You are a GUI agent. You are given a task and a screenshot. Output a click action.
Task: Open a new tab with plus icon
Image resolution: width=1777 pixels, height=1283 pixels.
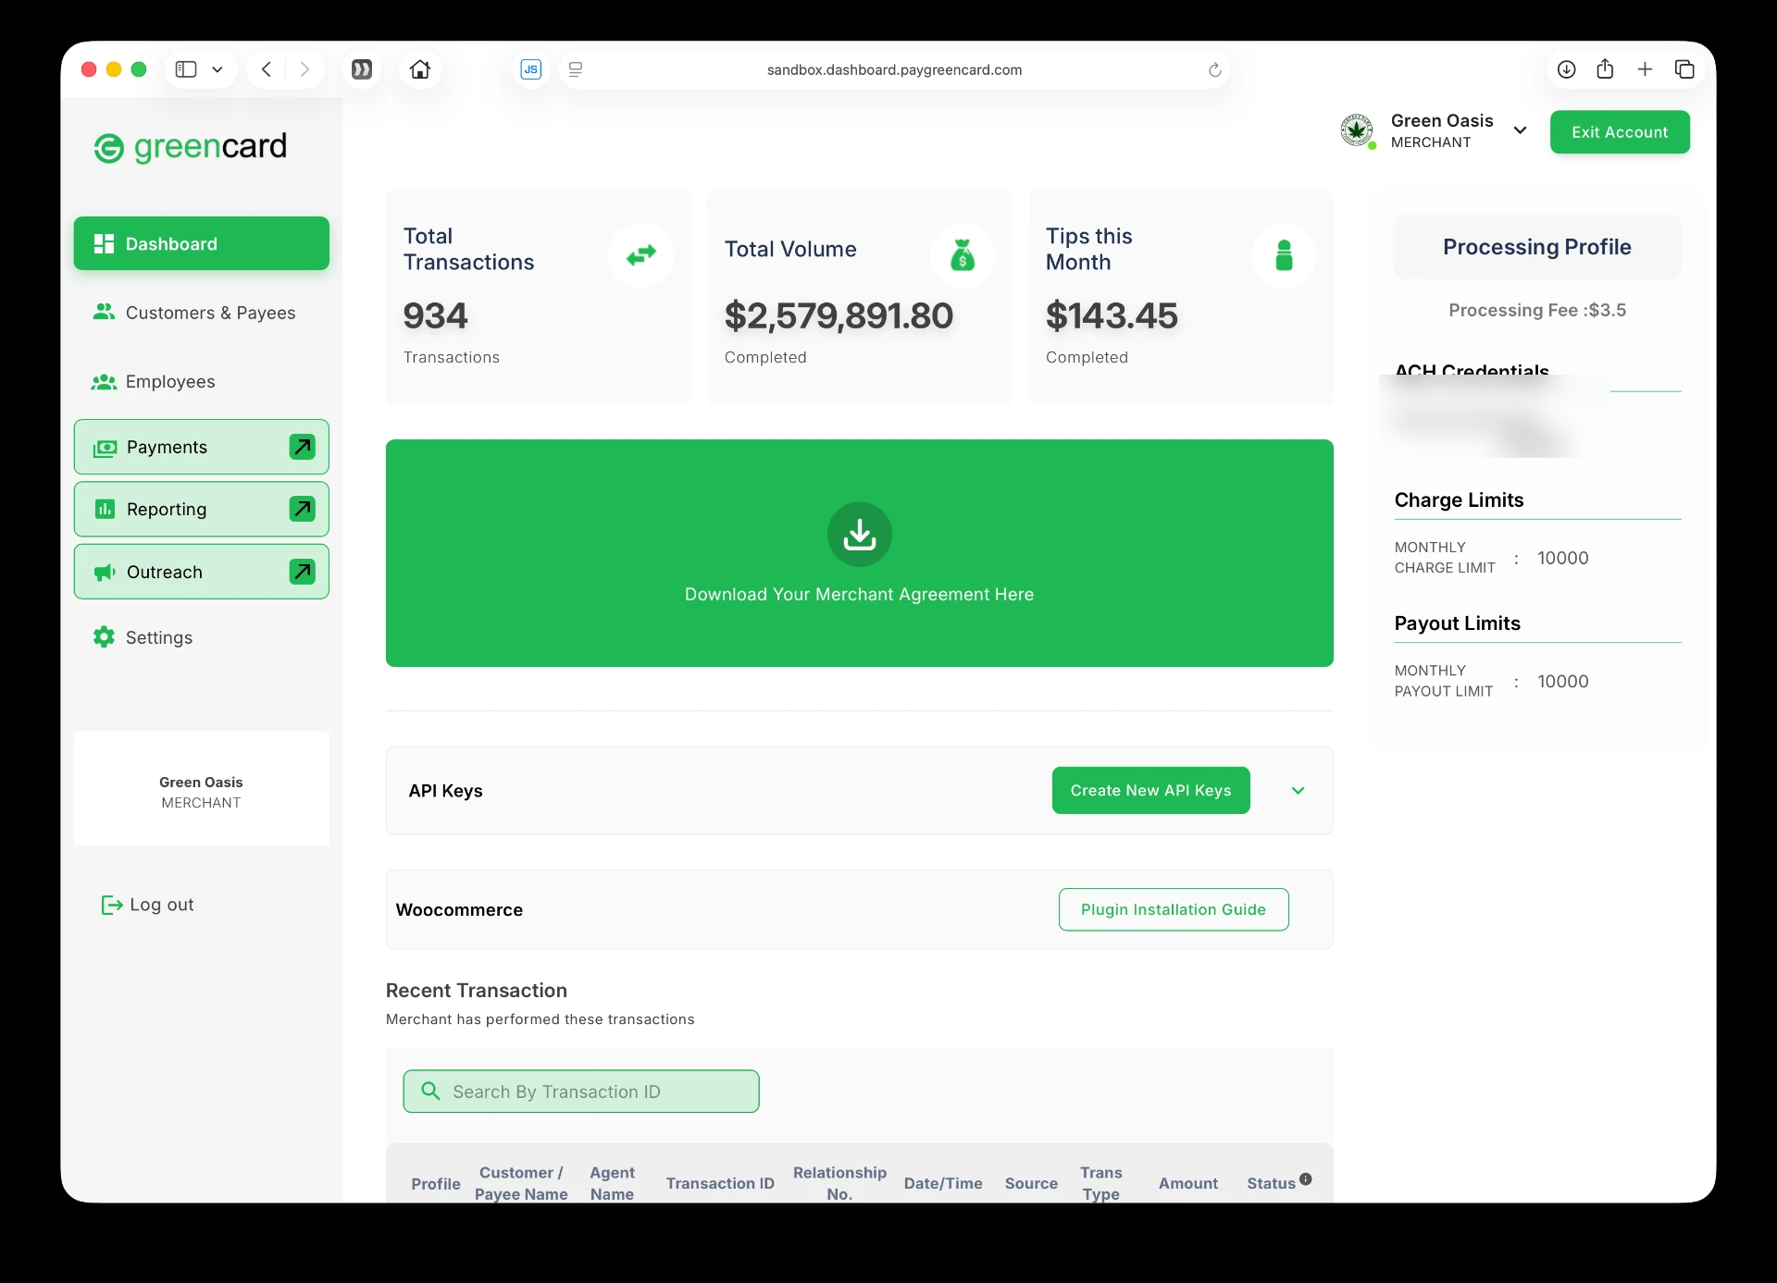click(1645, 69)
